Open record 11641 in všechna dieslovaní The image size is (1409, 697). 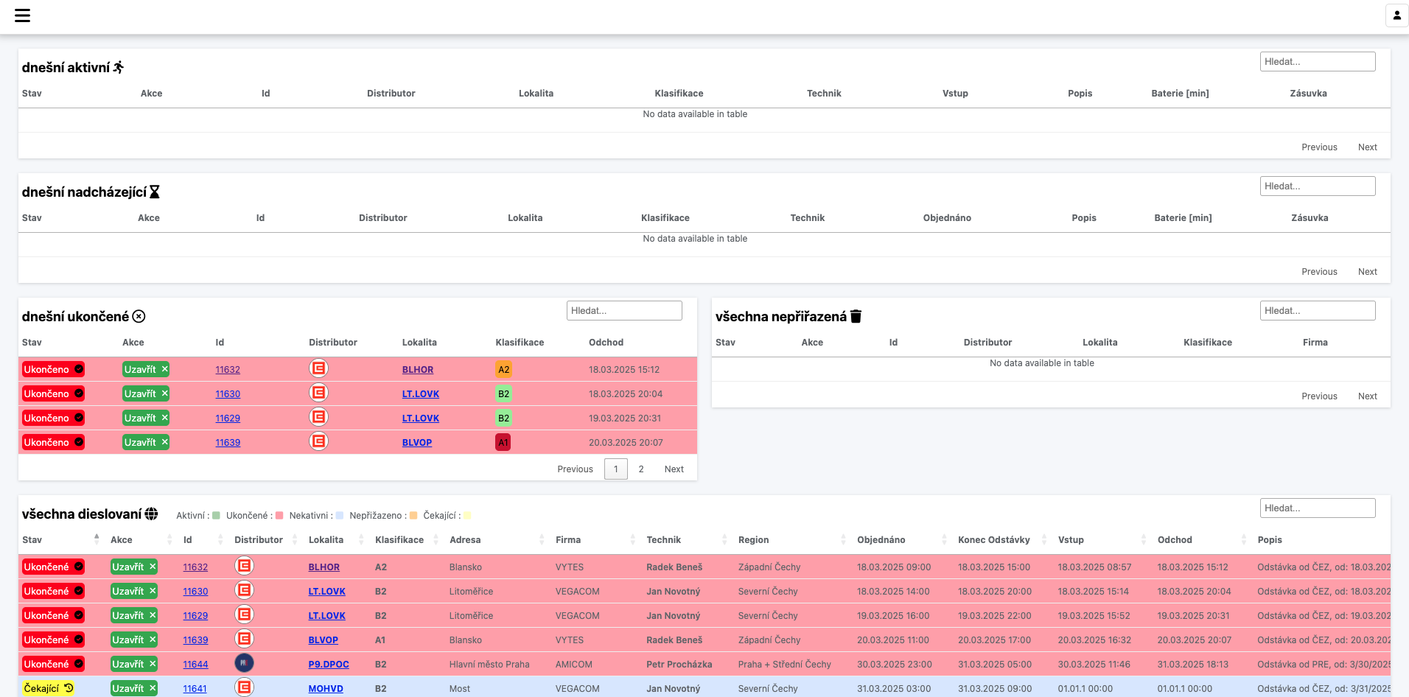point(195,689)
